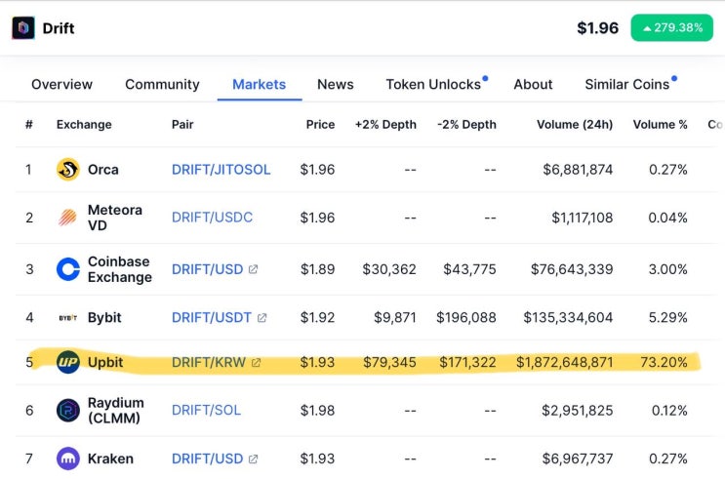Open the Token Unlocks tab
This screenshot has width=725, height=479.
[433, 84]
